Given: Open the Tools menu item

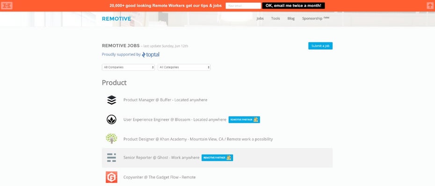Looking at the screenshot, I should (275, 19).
